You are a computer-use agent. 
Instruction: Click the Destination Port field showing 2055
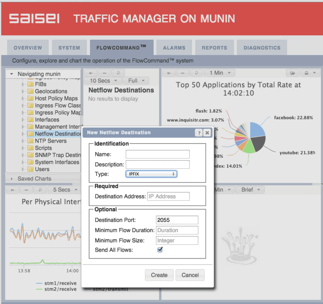tap(177, 220)
